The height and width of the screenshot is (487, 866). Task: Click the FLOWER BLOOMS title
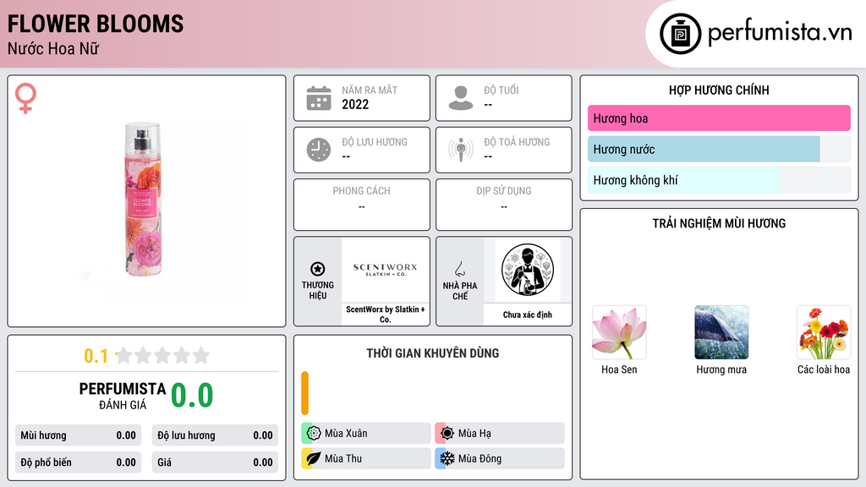coord(96,24)
